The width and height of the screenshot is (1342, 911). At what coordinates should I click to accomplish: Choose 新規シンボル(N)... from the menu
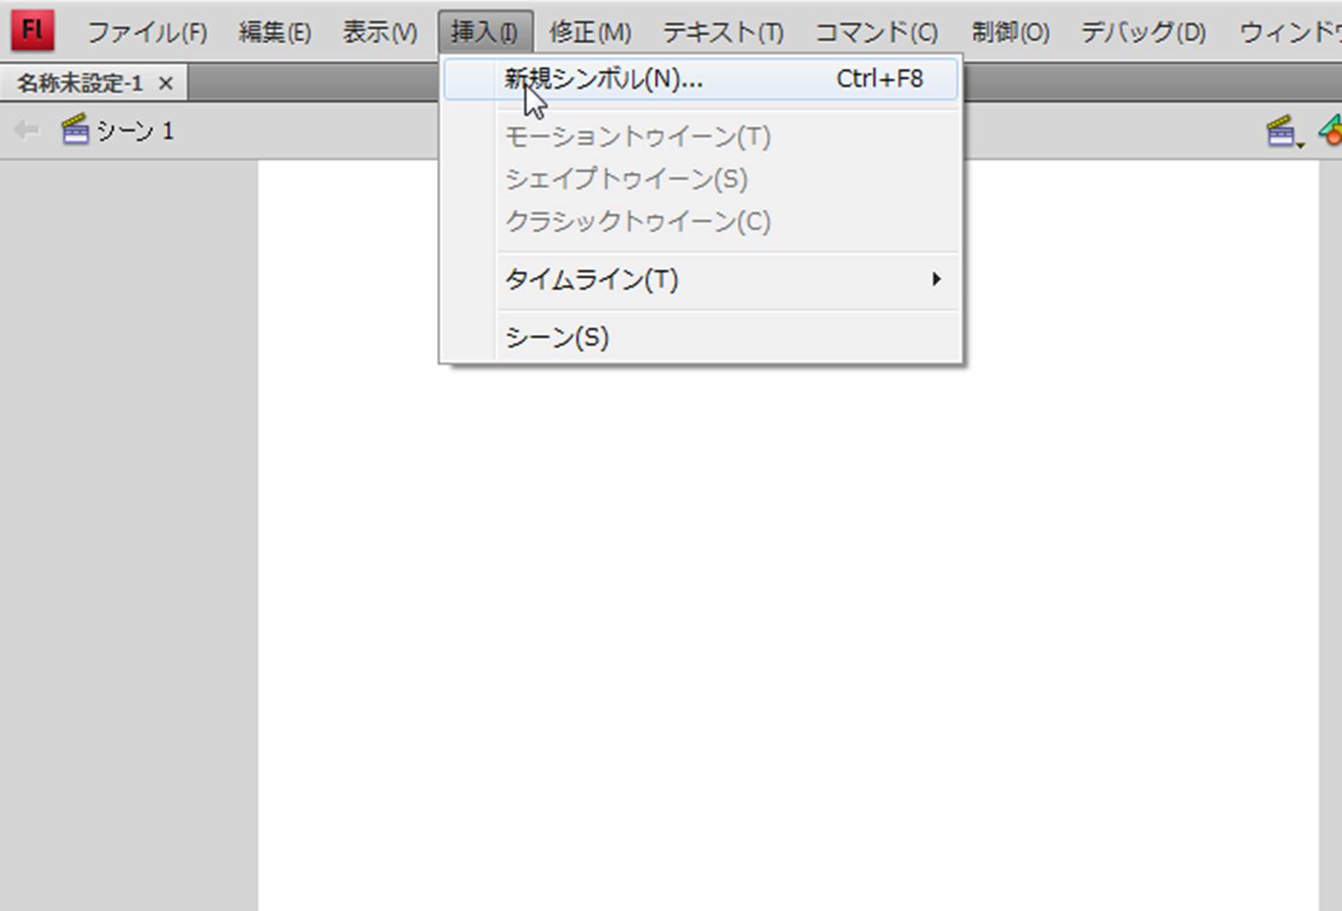click(603, 79)
